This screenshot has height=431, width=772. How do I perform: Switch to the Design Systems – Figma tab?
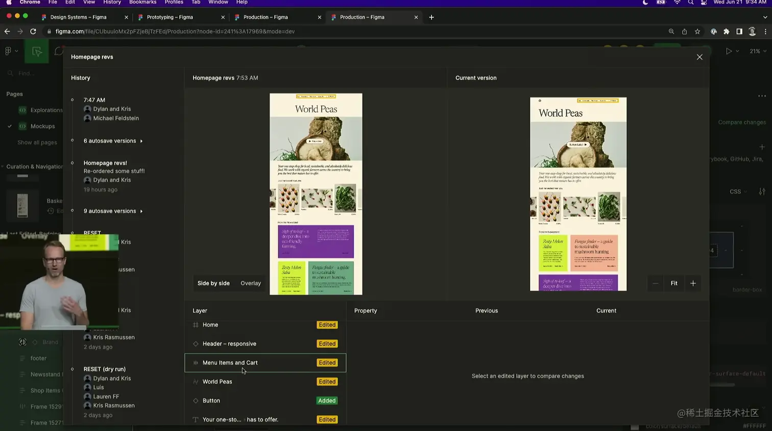click(x=78, y=17)
